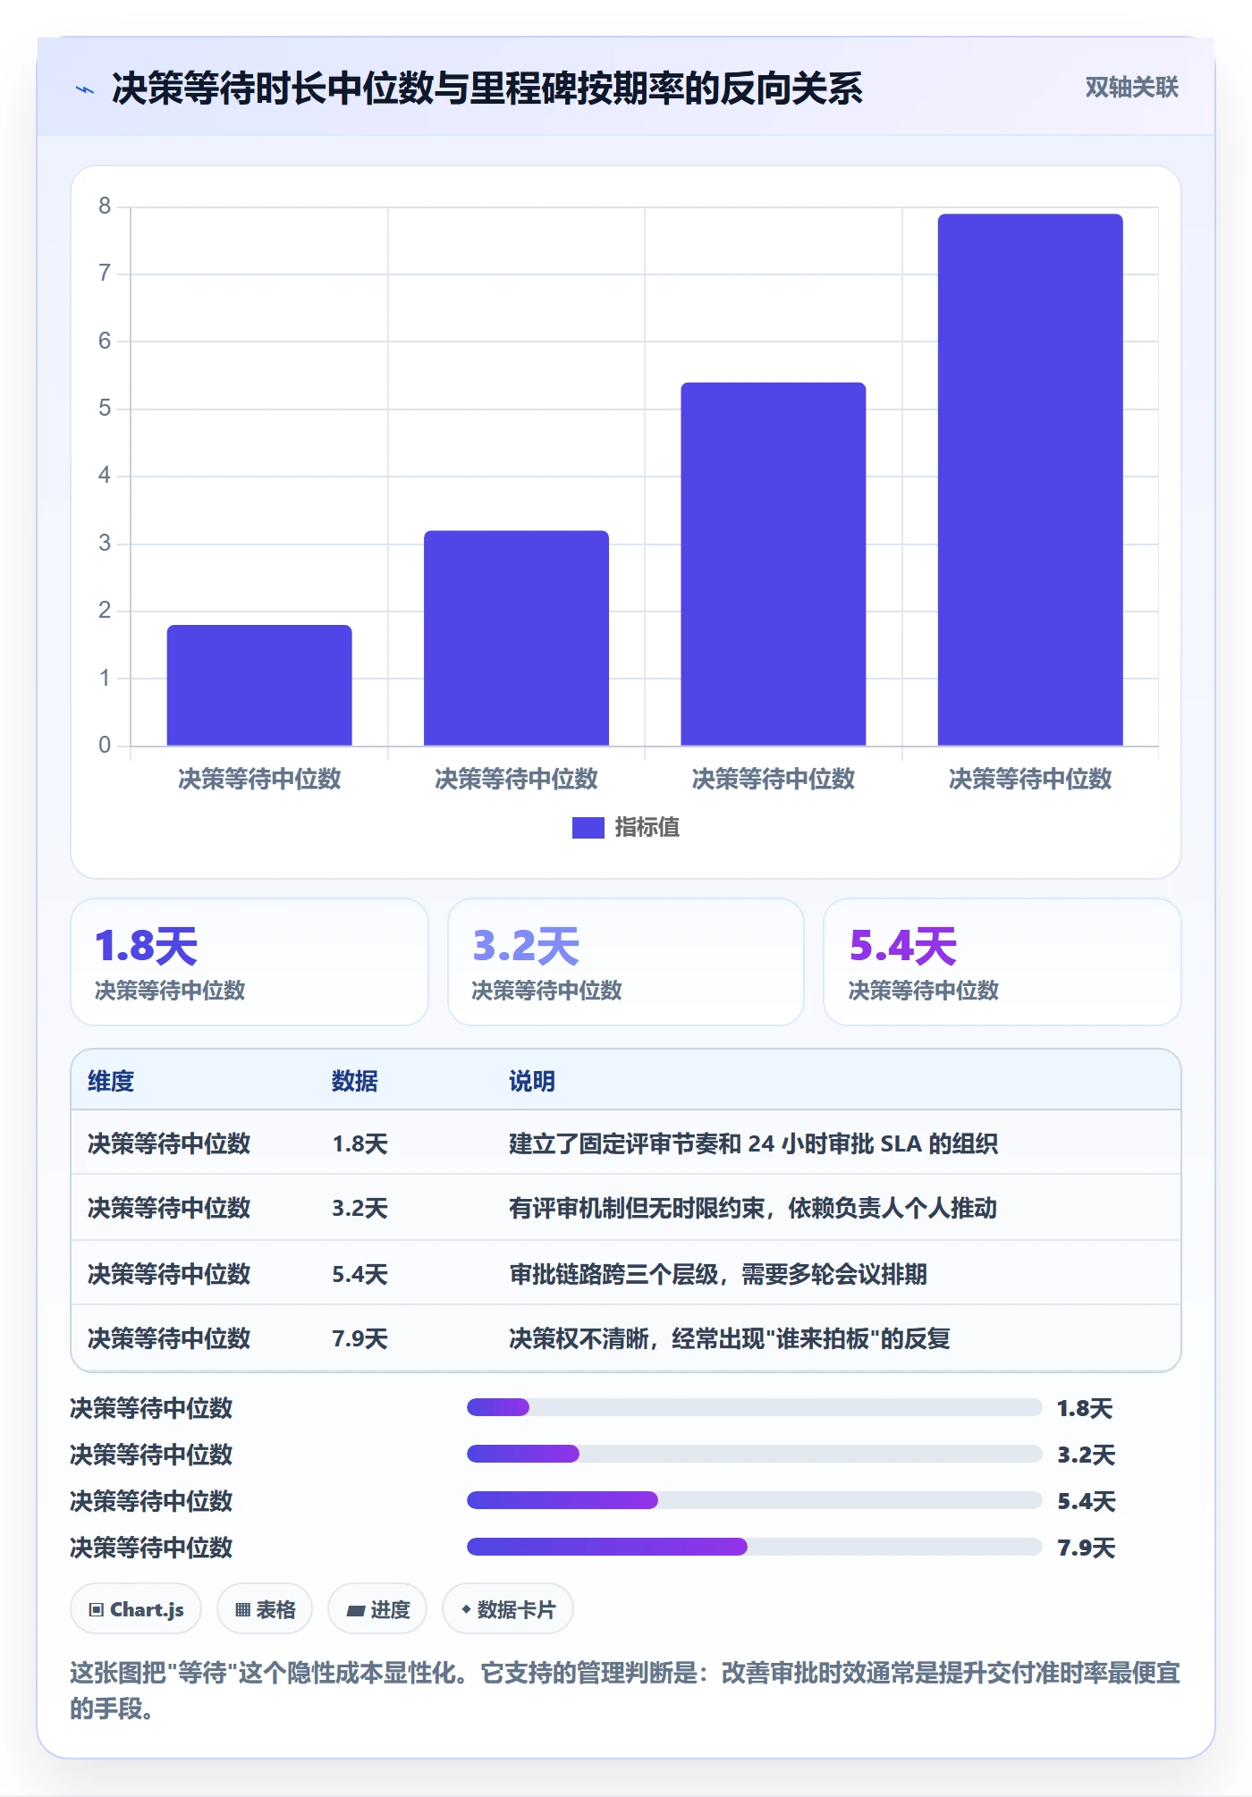This screenshot has height=1797, width=1252.
Task: Click the 指标值 legend label
Action: [x=647, y=828]
